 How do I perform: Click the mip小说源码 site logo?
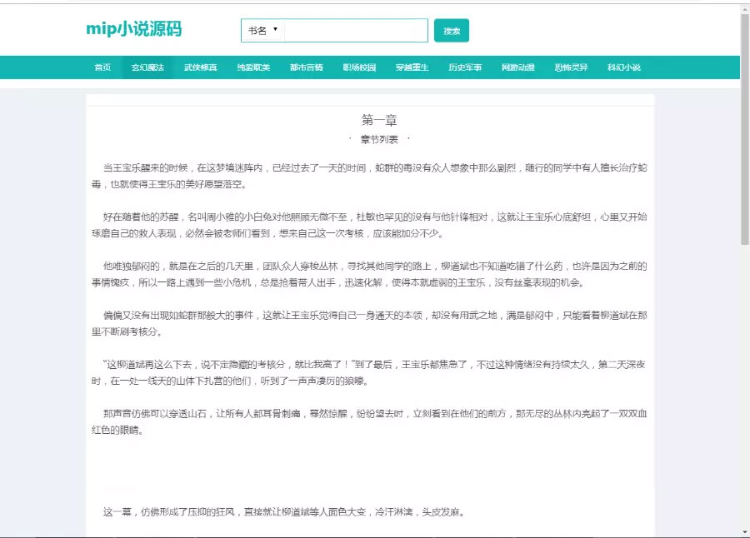click(133, 29)
